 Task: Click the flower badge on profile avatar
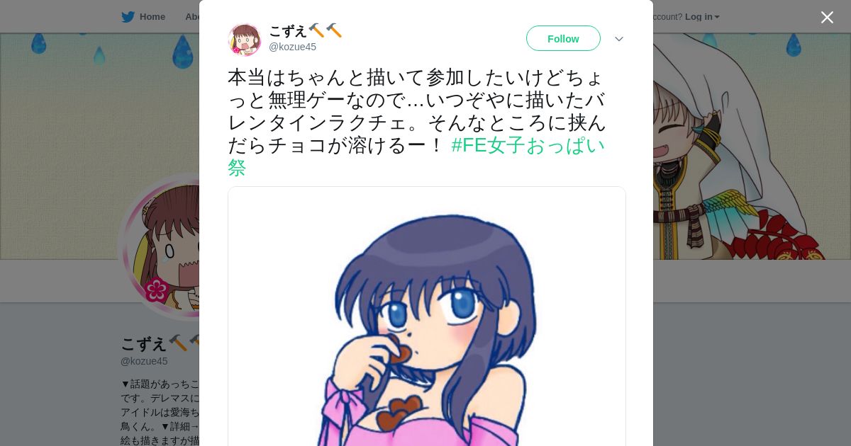(x=156, y=290)
